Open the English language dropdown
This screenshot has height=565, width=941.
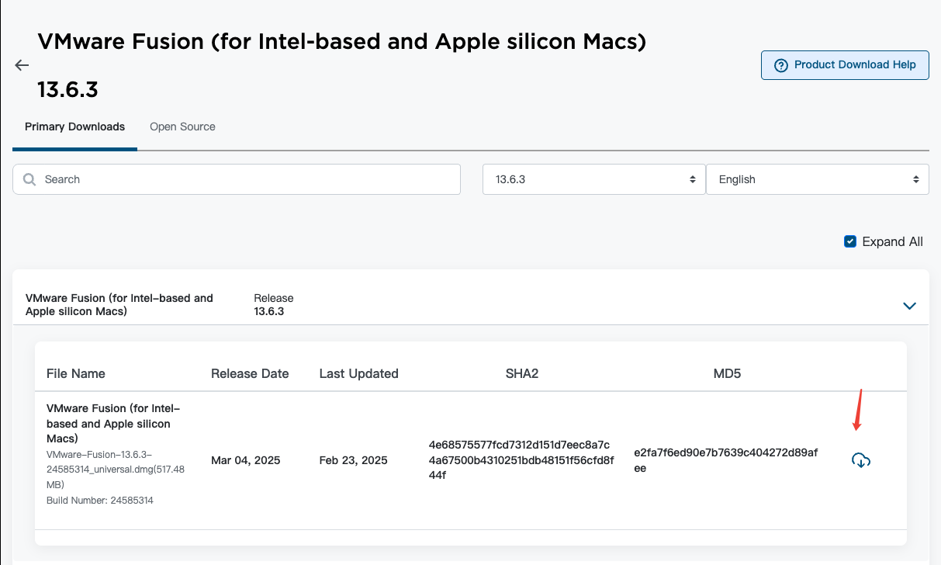(817, 179)
